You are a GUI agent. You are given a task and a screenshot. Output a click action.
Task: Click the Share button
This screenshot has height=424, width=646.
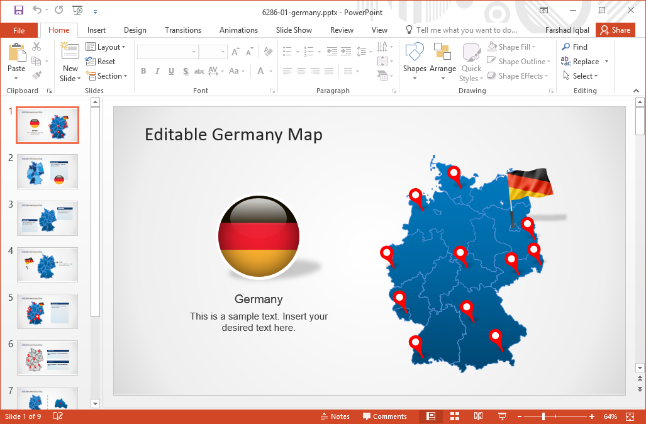coord(616,30)
